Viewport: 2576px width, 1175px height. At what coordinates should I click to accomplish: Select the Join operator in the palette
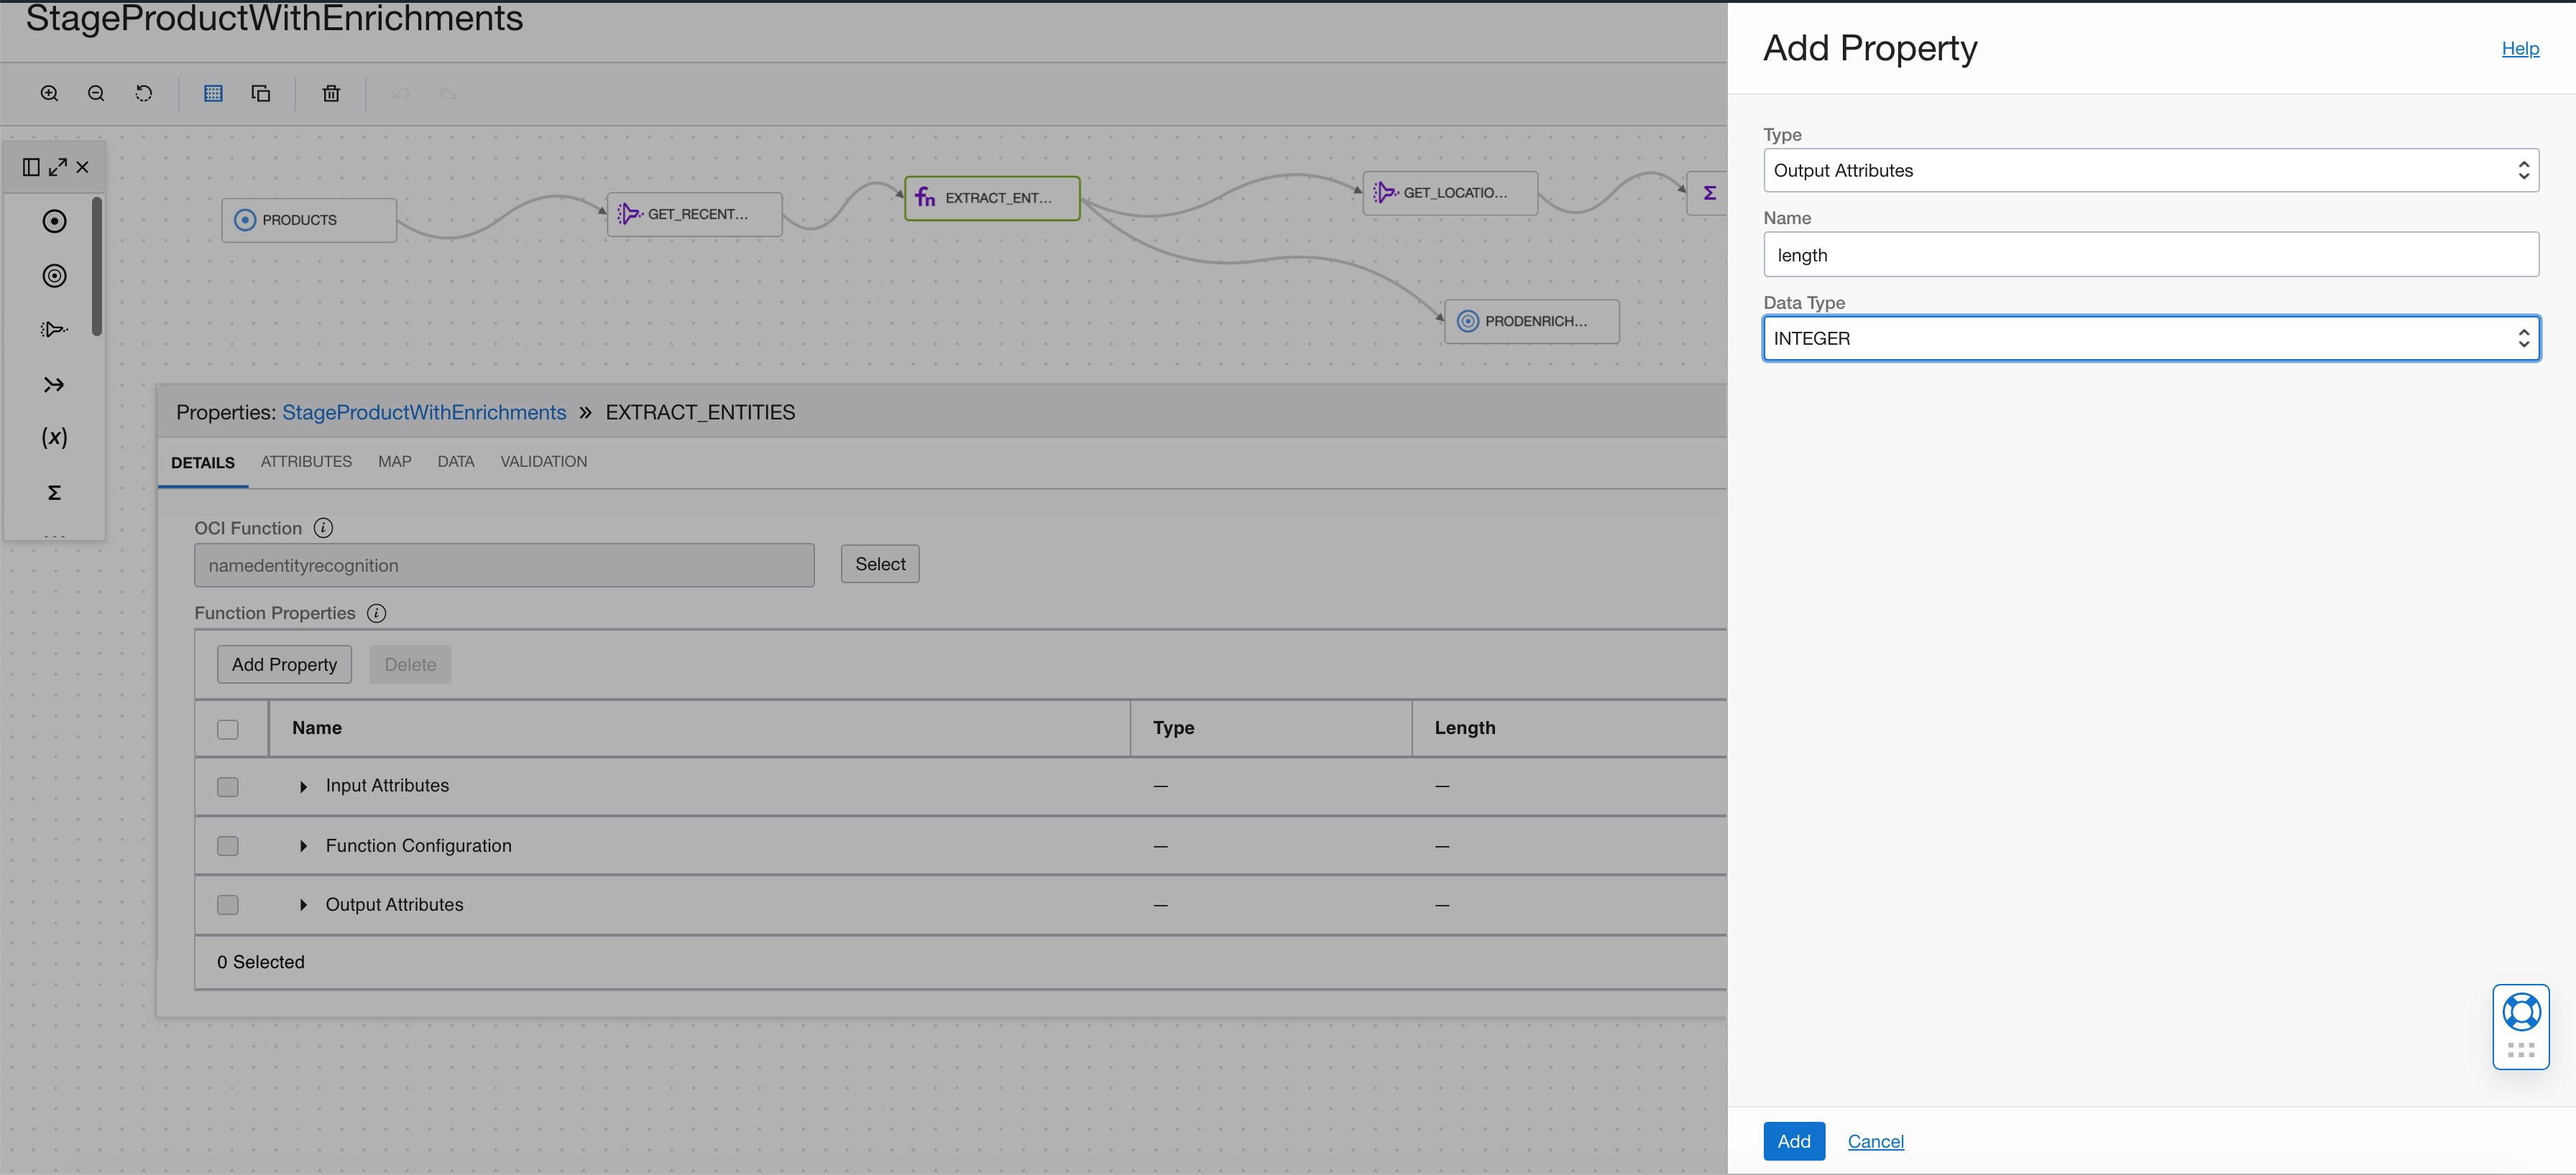[54, 384]
